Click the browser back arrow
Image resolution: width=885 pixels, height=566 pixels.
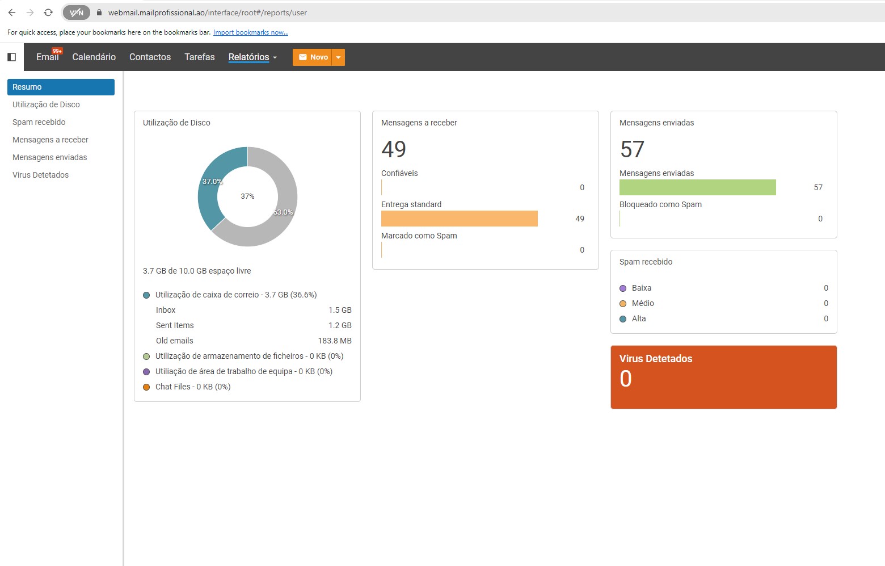pyautogui.click(x=12, y=12)
